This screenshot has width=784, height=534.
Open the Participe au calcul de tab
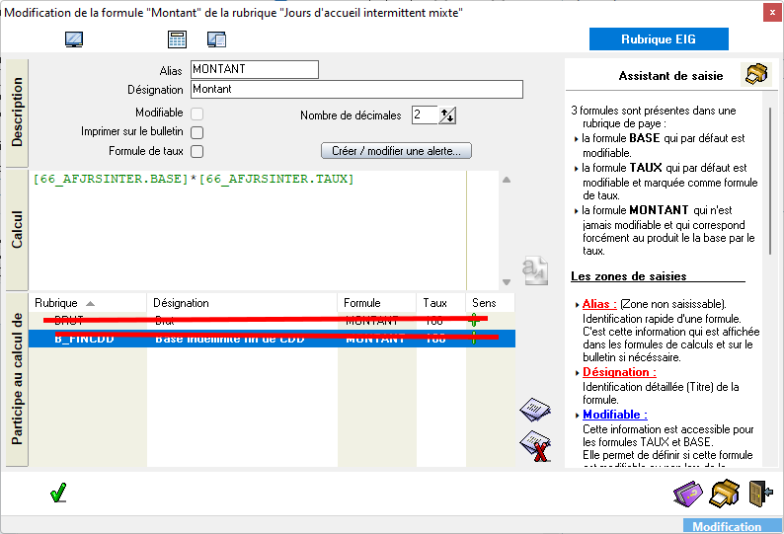[17, 379]
